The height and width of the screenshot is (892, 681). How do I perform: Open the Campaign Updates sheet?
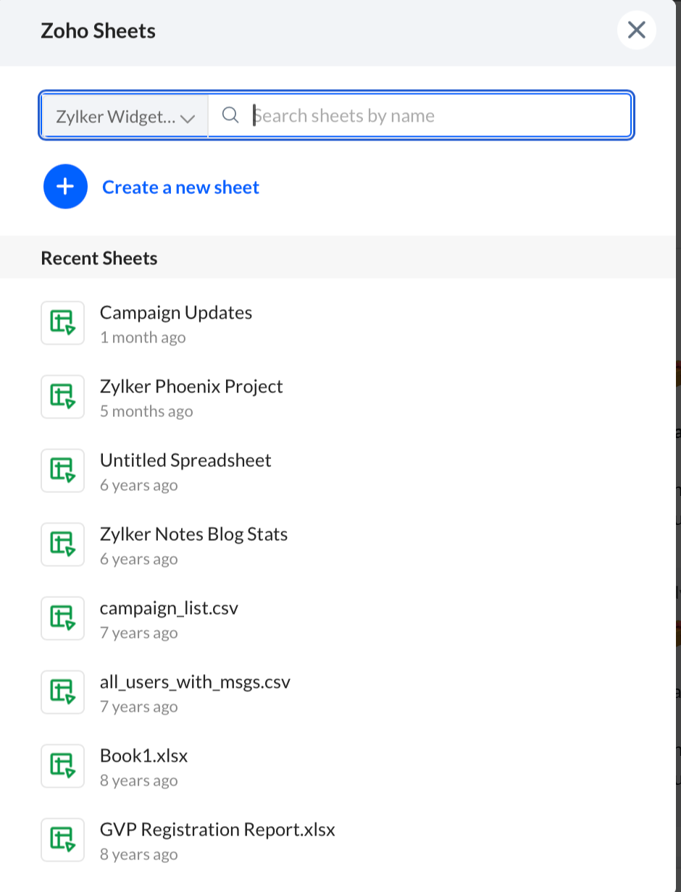pos(176,313)
